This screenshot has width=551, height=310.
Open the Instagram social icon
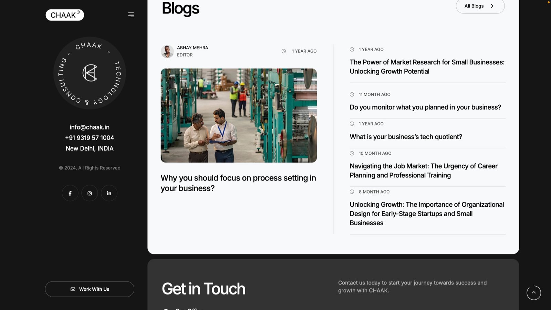coord(90,193)
